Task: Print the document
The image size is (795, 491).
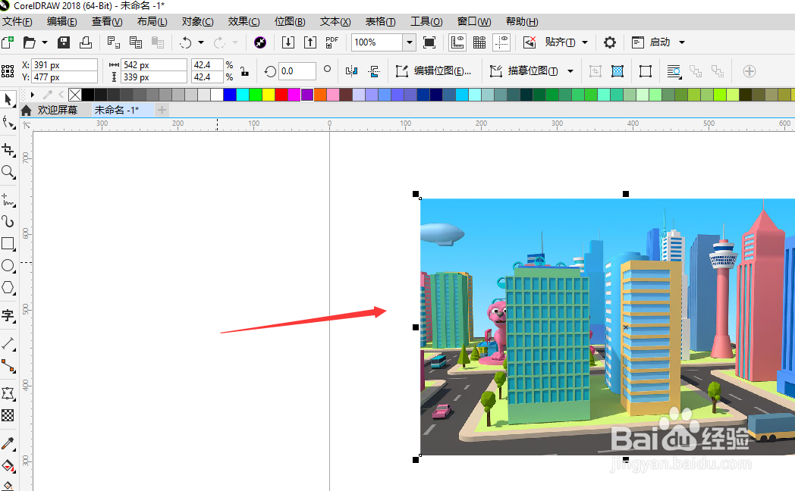Action: click(86, 42)
